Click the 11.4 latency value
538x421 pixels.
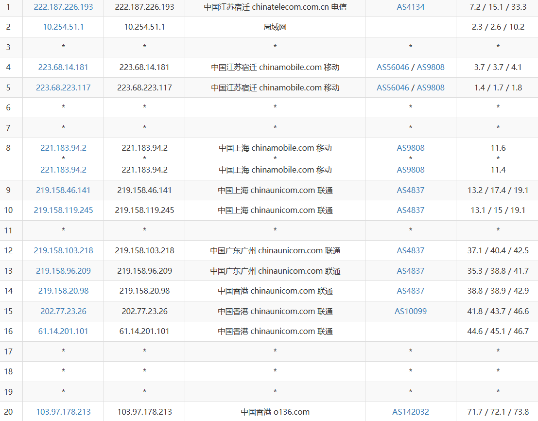(498, 170)
